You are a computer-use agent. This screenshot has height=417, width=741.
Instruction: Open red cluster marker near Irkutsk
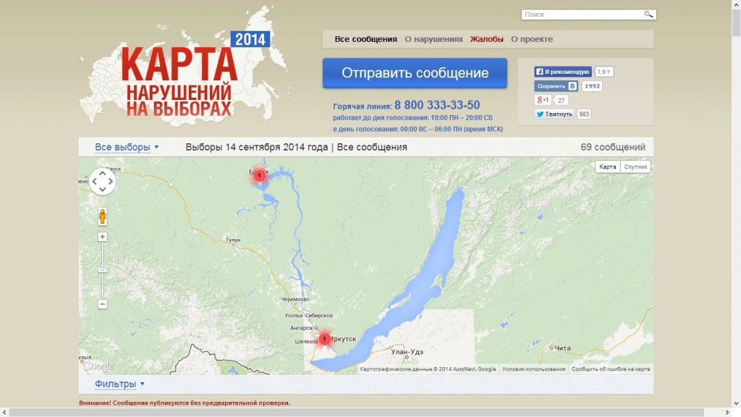coord(324,339)
